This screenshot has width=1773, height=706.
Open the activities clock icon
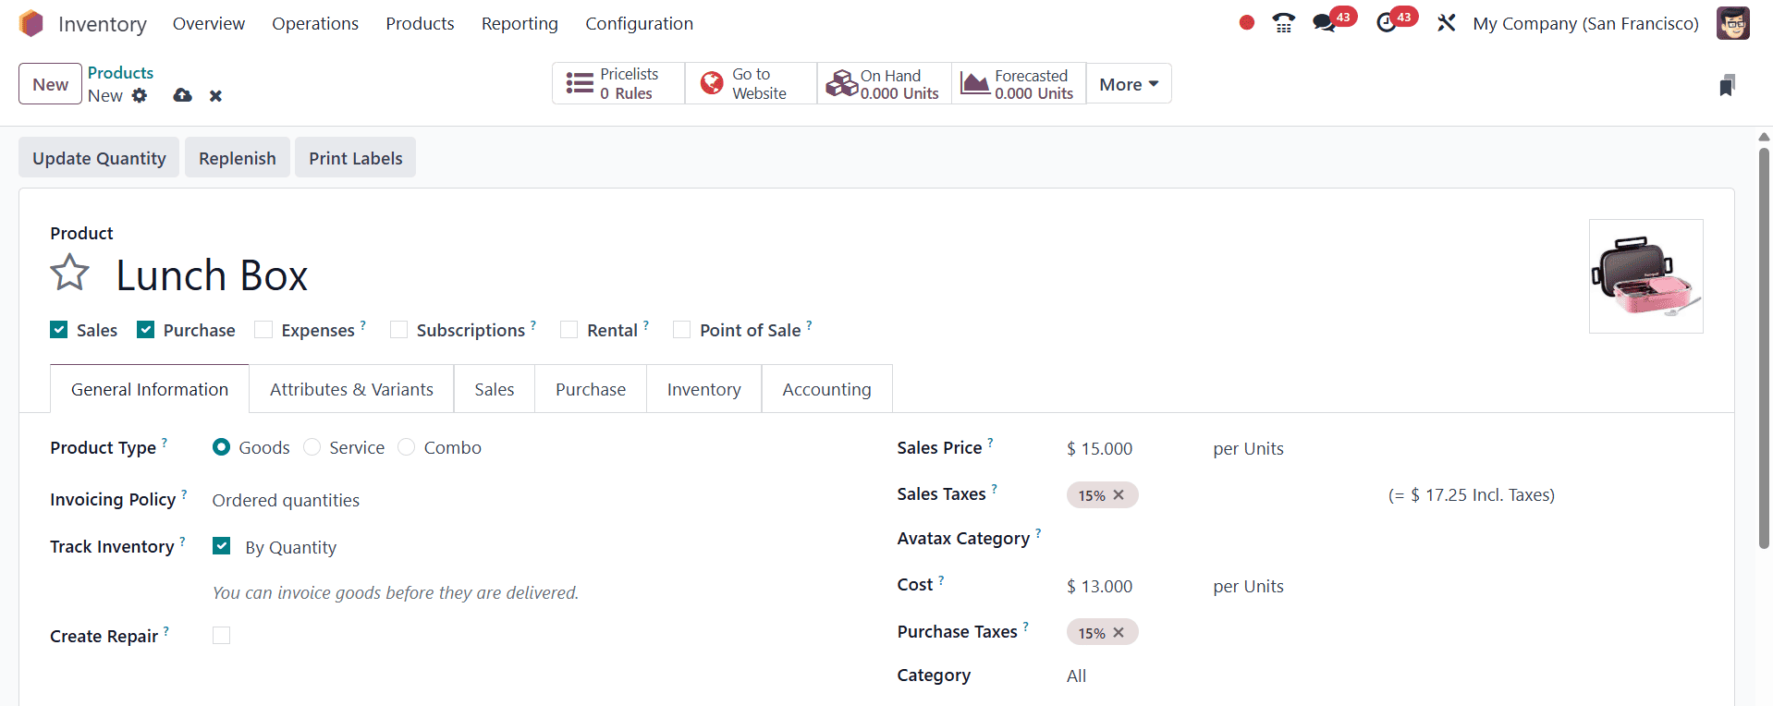1386,23
